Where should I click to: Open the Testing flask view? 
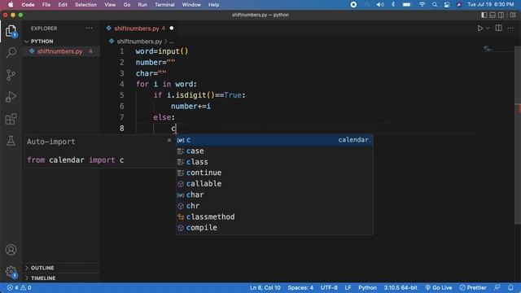(x=11, y=141)
